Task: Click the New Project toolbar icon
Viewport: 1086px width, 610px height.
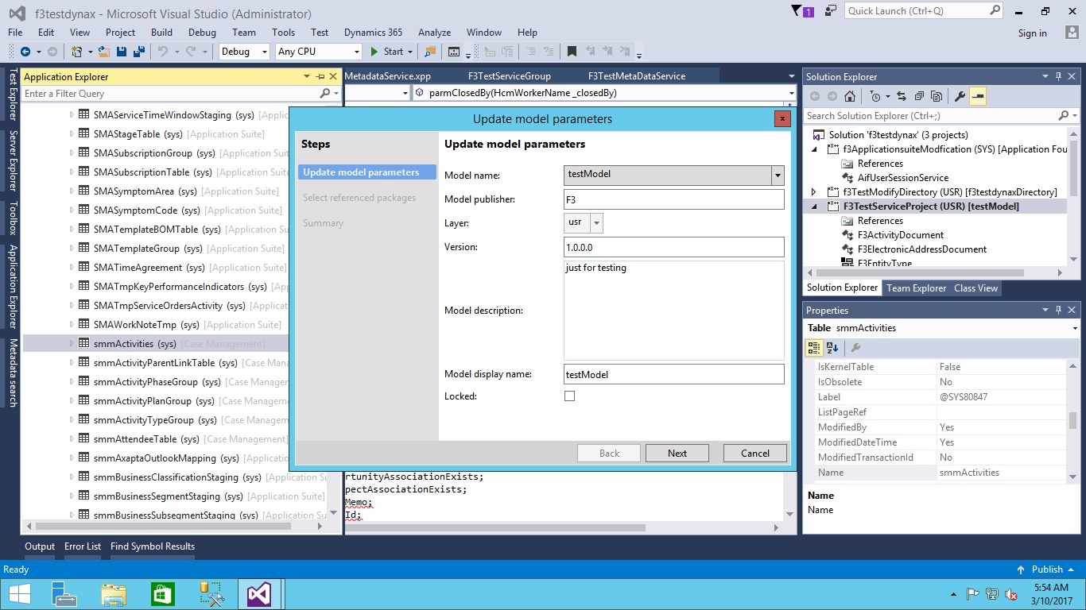Action: tap(77, 52)
